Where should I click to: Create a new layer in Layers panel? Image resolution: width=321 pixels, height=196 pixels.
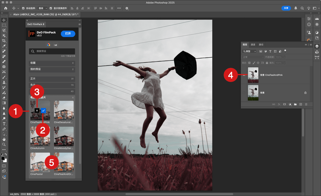tap(301, 104)
